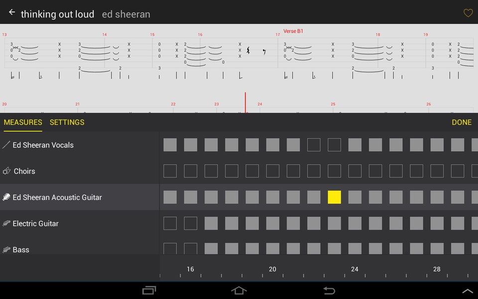Tap timeline ruler label 16
The image size is (478, 299).
click(190, 269)
